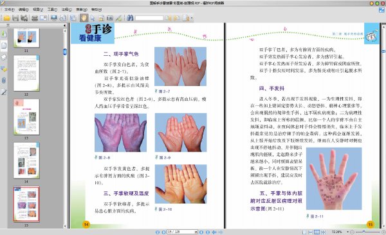Show the comments panel from the left sidebar
The width and height of the screenshot is (386, 235).
[x=3, y=69]
